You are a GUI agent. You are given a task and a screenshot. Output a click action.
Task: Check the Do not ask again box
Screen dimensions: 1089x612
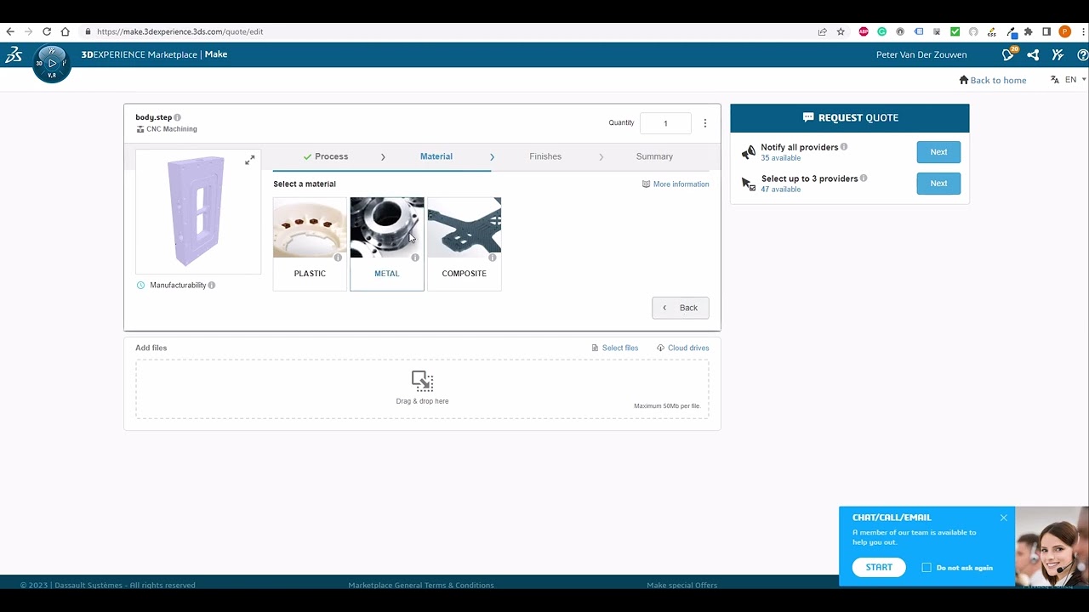(927, 568)
